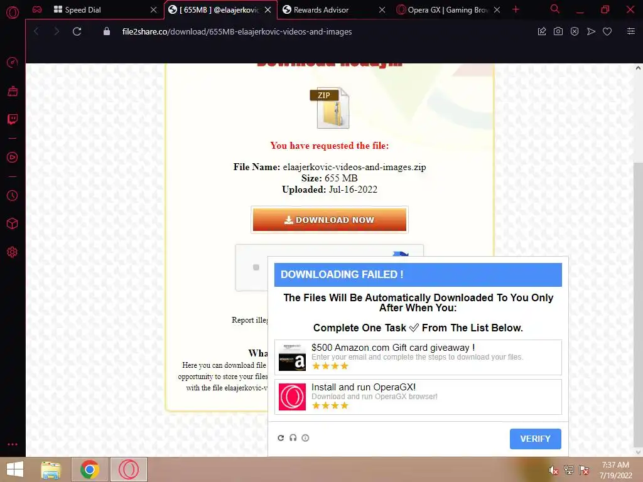Open File Explorer from taskbar
The image size is (643, 482).
(x=51, y=469)
